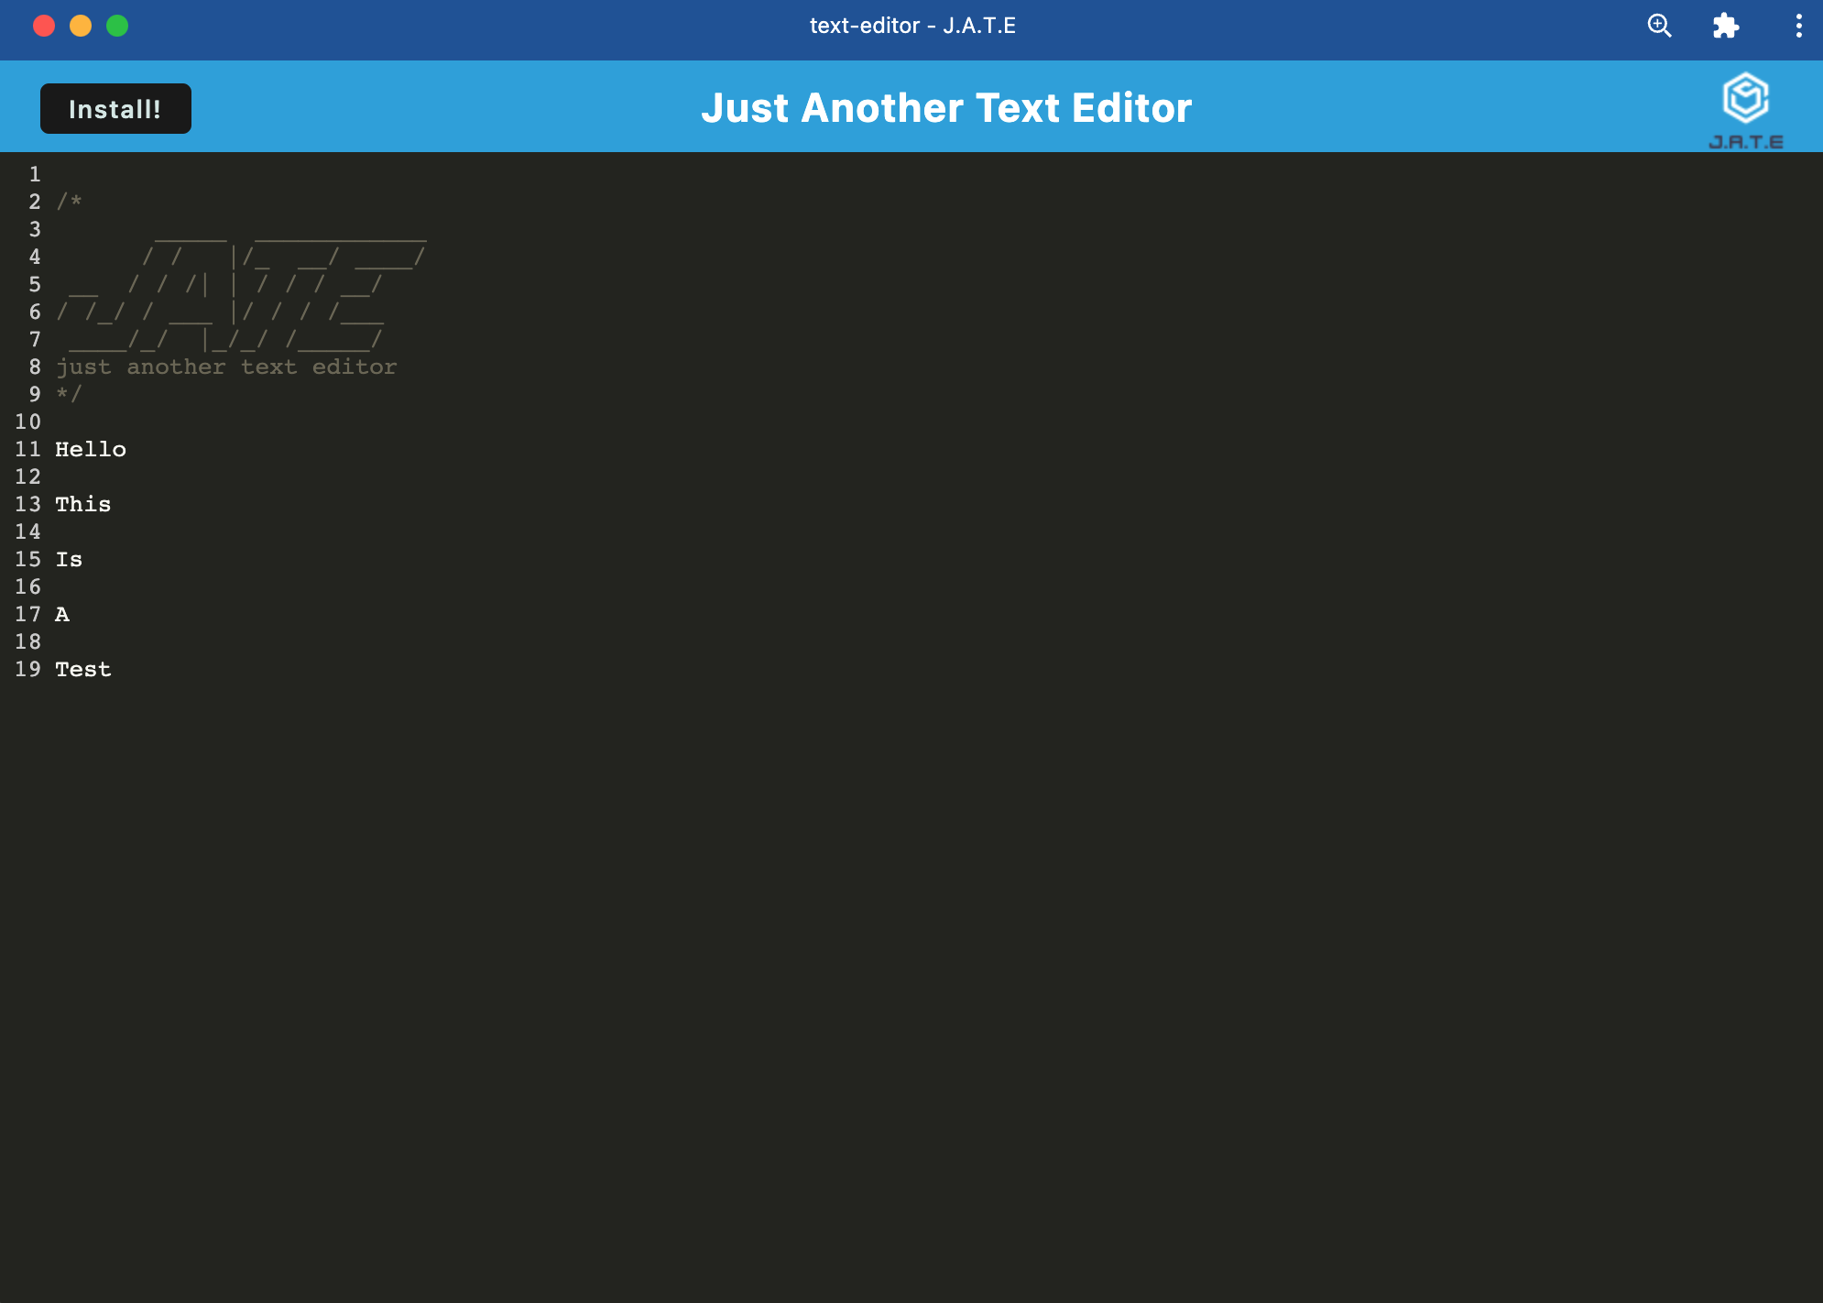Click the comment closing */ on line 9
This screenshot has height=1303, width=1823.
[69, 394]
